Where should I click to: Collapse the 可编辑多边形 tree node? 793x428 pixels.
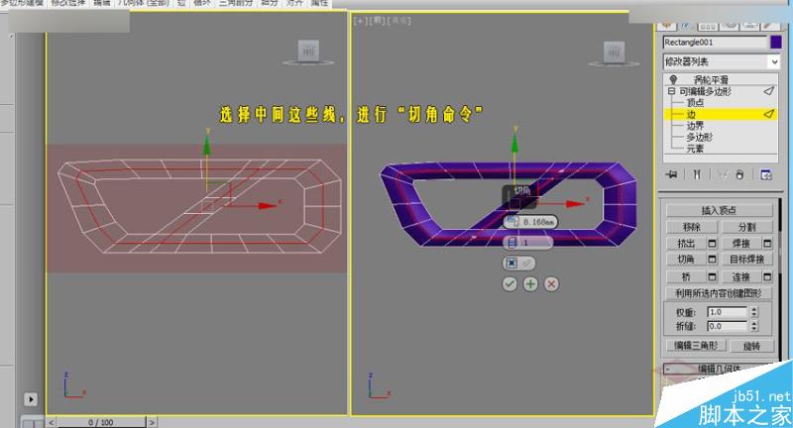(672, 91)
